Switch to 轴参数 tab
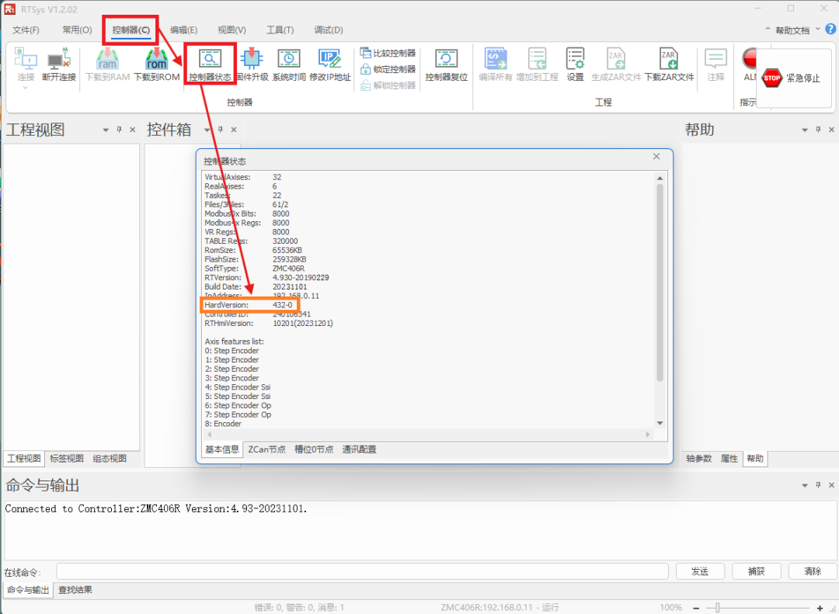839x614 pixels. click(x=699, y=458)
